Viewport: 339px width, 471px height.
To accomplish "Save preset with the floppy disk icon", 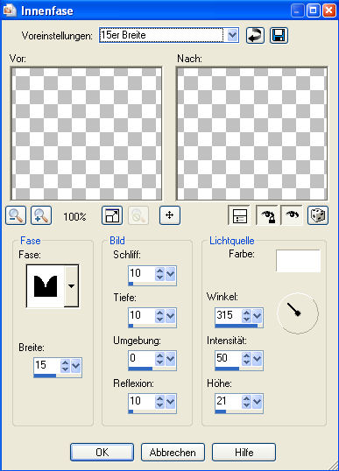I will point(279,35).
